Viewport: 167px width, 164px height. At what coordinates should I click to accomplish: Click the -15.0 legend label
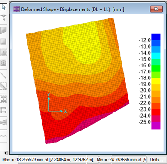145,59
